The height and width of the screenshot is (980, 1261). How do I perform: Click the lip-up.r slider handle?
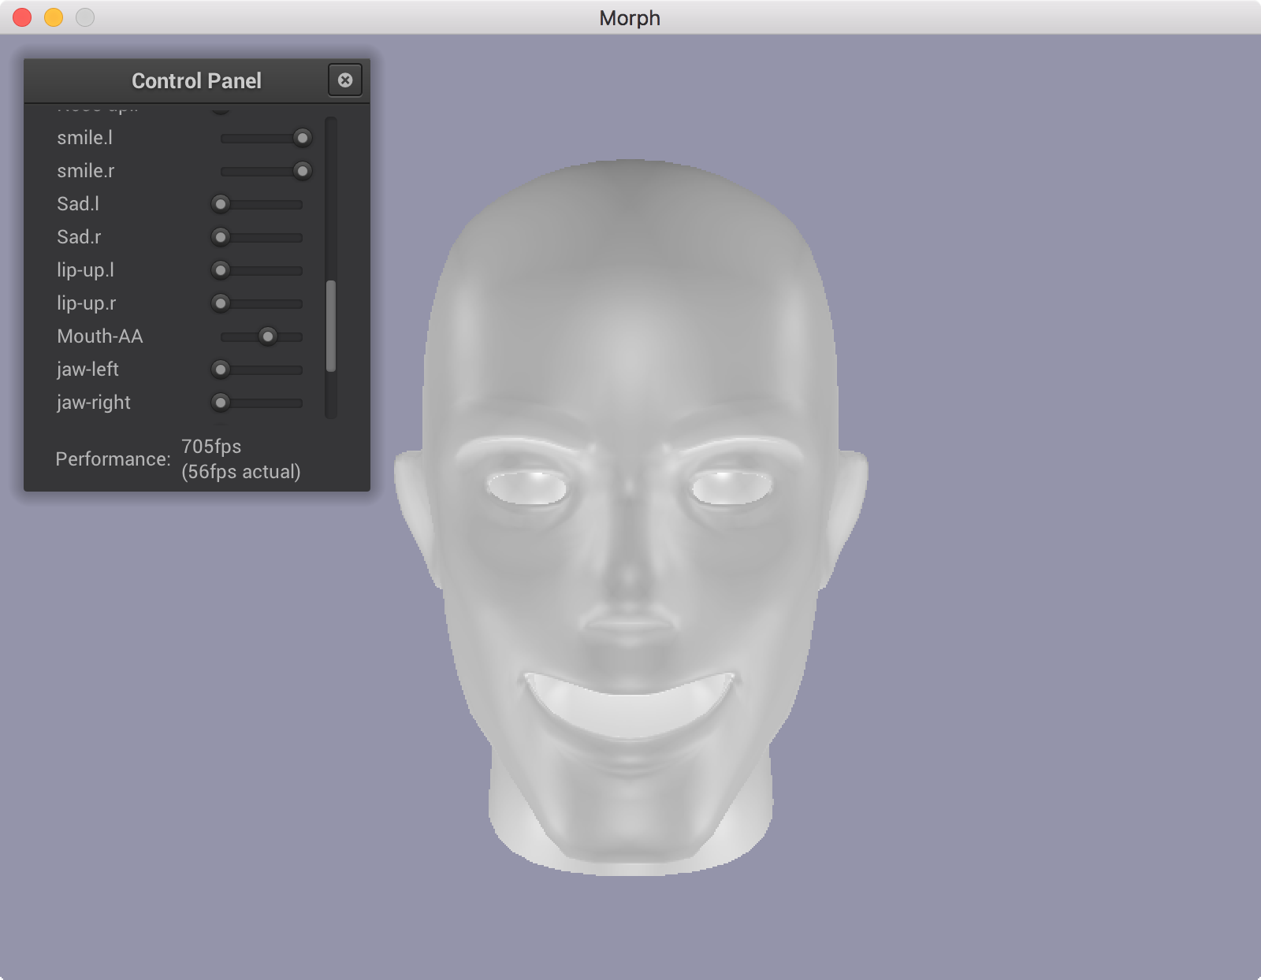221,303
